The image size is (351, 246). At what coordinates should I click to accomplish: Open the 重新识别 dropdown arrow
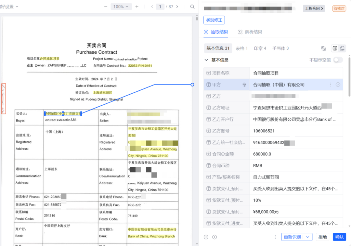(307, 237)
